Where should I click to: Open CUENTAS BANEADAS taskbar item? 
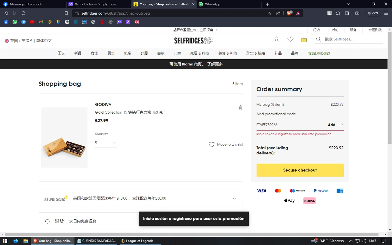point(96,241)
